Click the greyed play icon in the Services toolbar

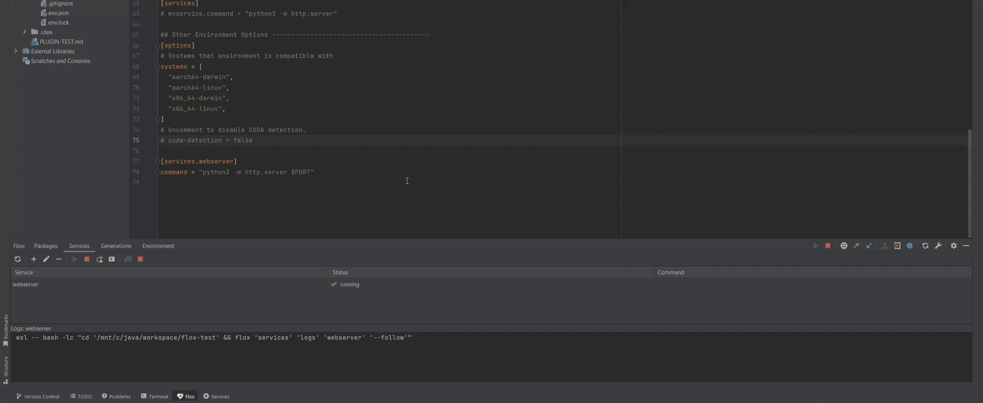(x=74, y=259)
